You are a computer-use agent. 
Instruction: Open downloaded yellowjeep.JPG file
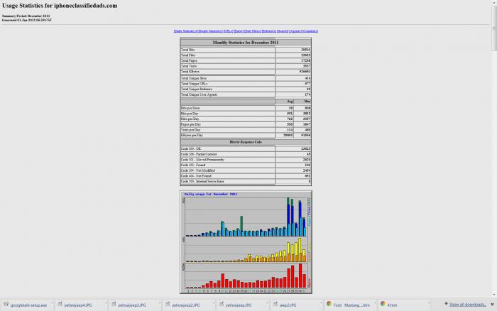click(x=239, y=305)
